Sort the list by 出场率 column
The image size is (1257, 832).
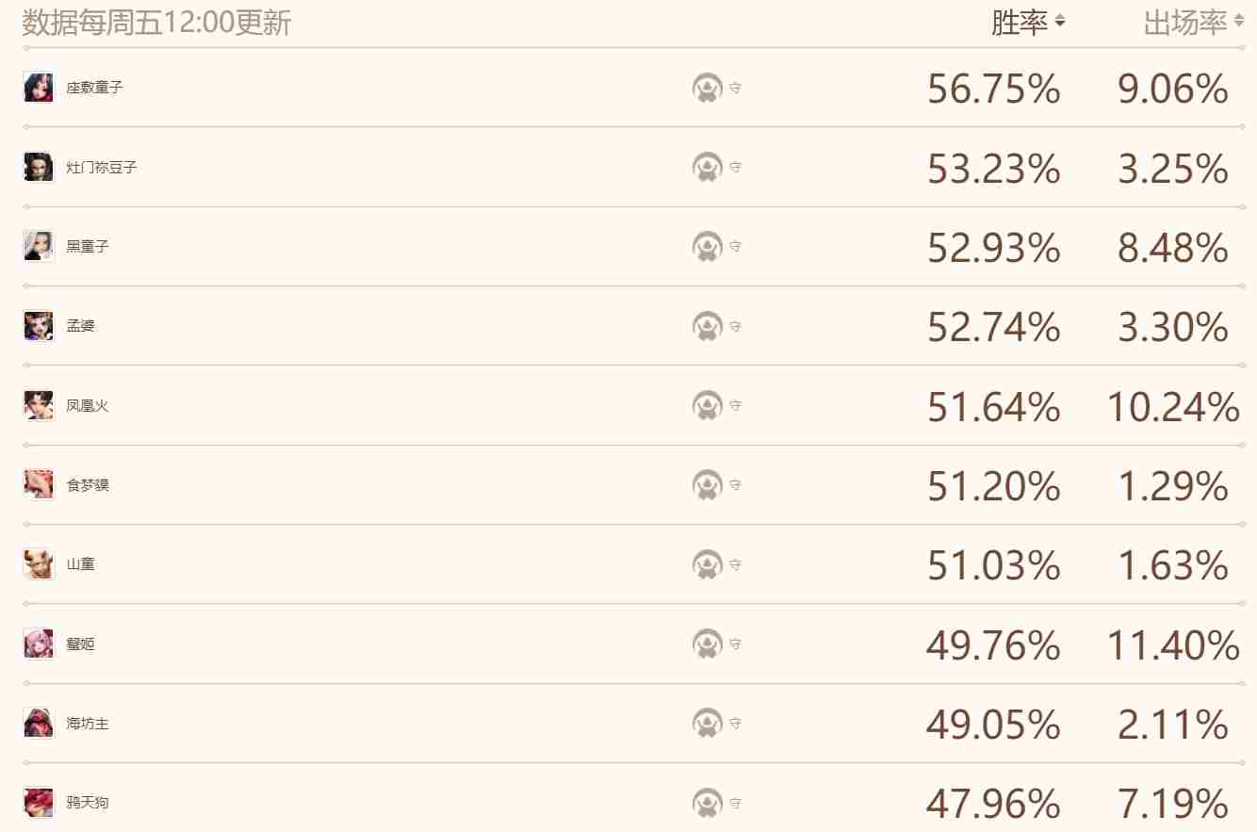(1193, 23)
